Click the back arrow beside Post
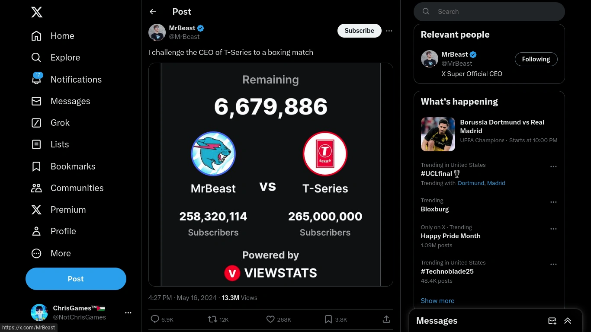The width and height of the screenshot is (591, 332). 153,12
